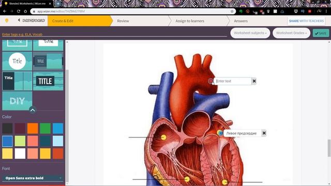This screenshot has width=331, height=186.
Task: Open Worksheet subjects dropdown
Action: (x=250, y=33)
